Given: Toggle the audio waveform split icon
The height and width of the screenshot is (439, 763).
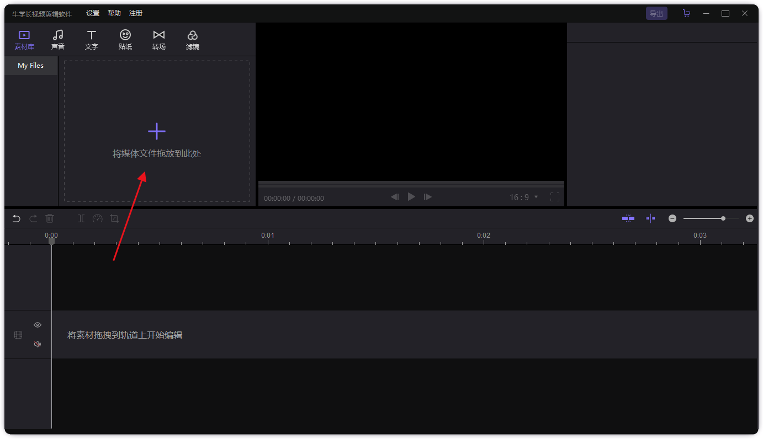Looking at the screenshot, I should click(650, 218).
